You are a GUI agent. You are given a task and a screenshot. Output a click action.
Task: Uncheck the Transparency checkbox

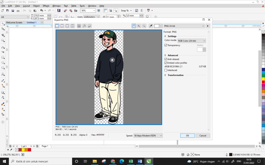[x=166, y=45]
